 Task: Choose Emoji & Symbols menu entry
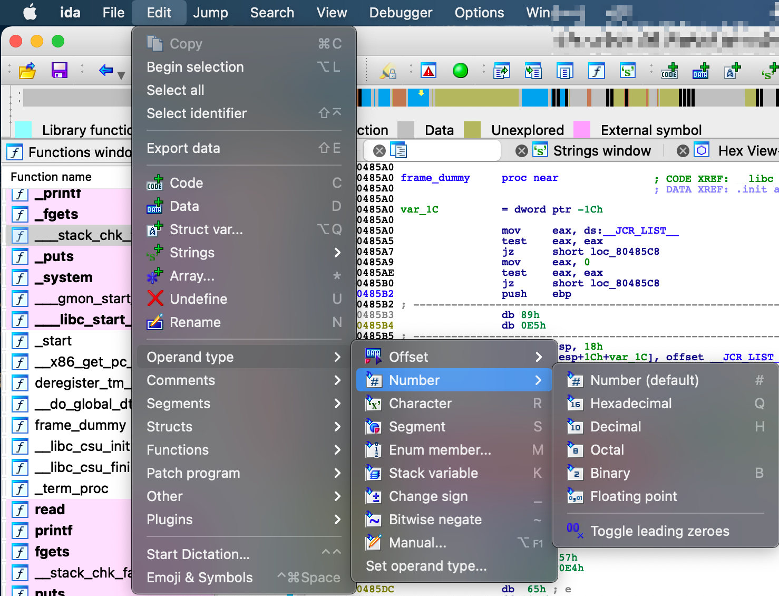[244, 578]
